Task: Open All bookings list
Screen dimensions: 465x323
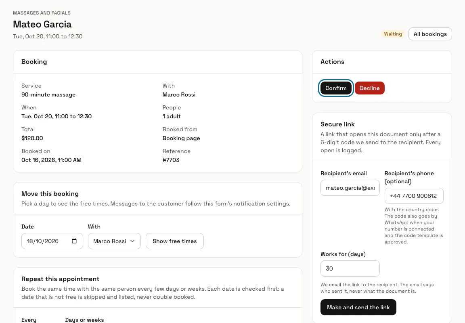Action: click(430, 34)
